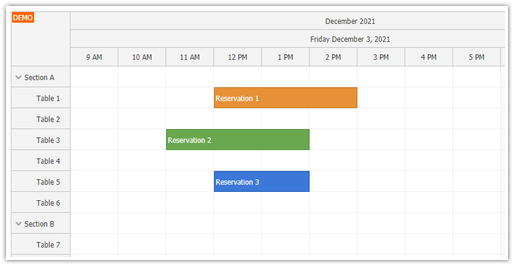Viewport: 514px width, 266px height.
Task: Click the 9 AM time column header
Action: pos(94,57)
